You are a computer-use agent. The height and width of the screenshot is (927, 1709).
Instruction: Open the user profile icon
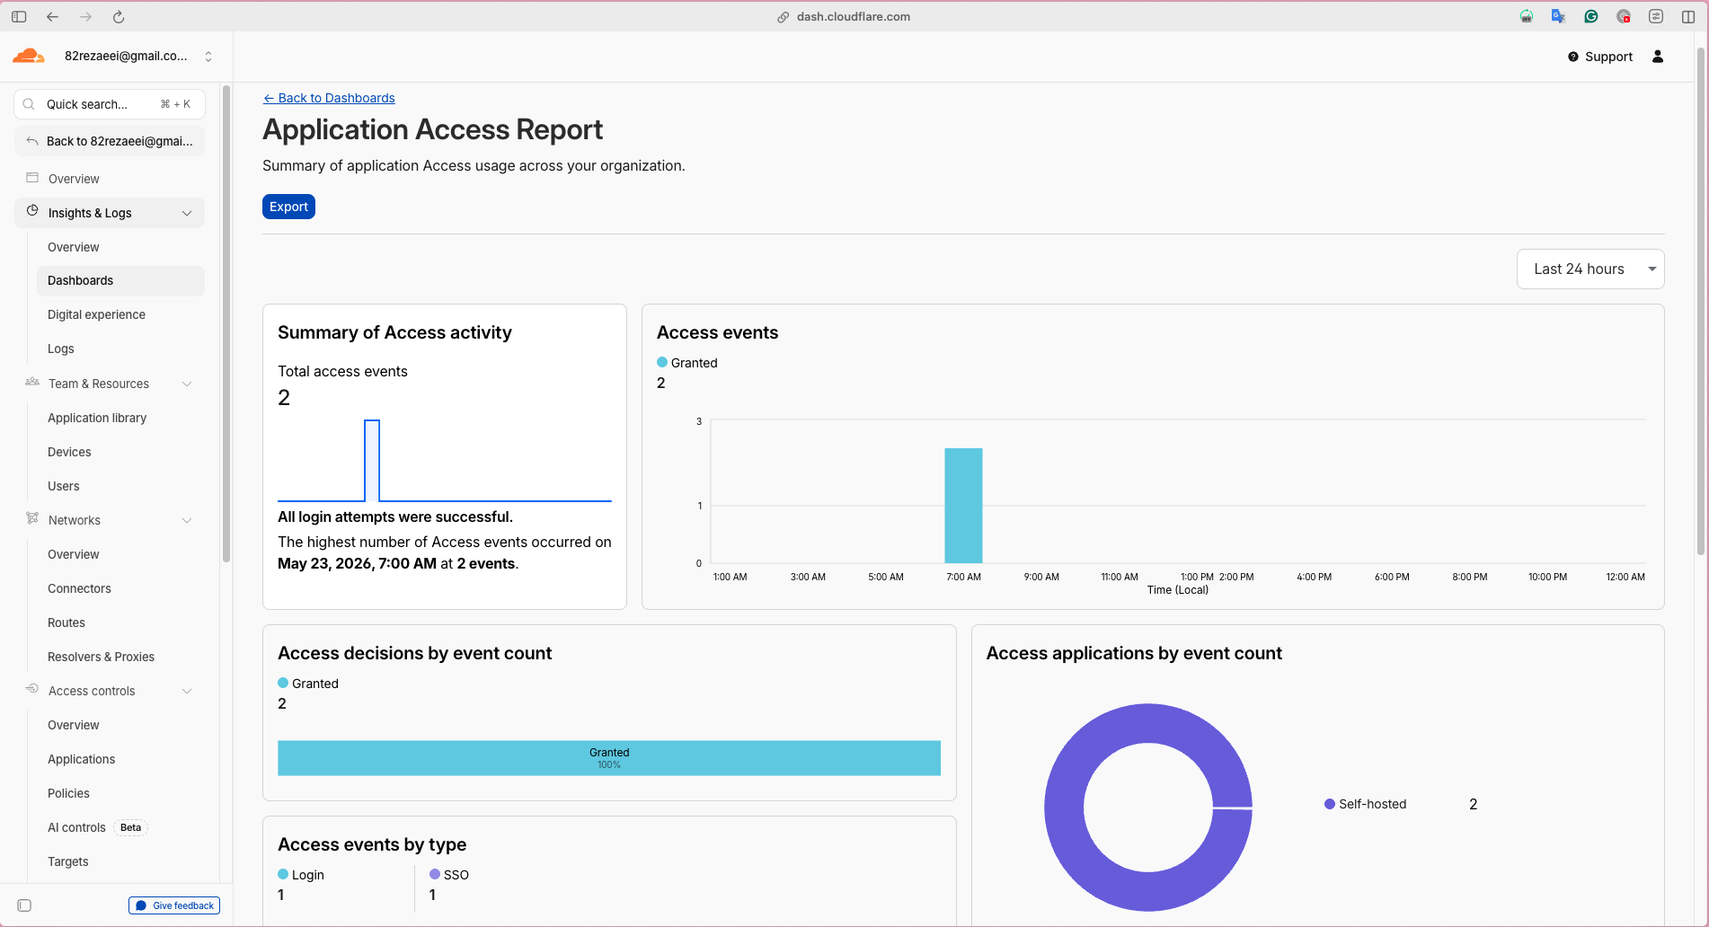[1658, 57]
